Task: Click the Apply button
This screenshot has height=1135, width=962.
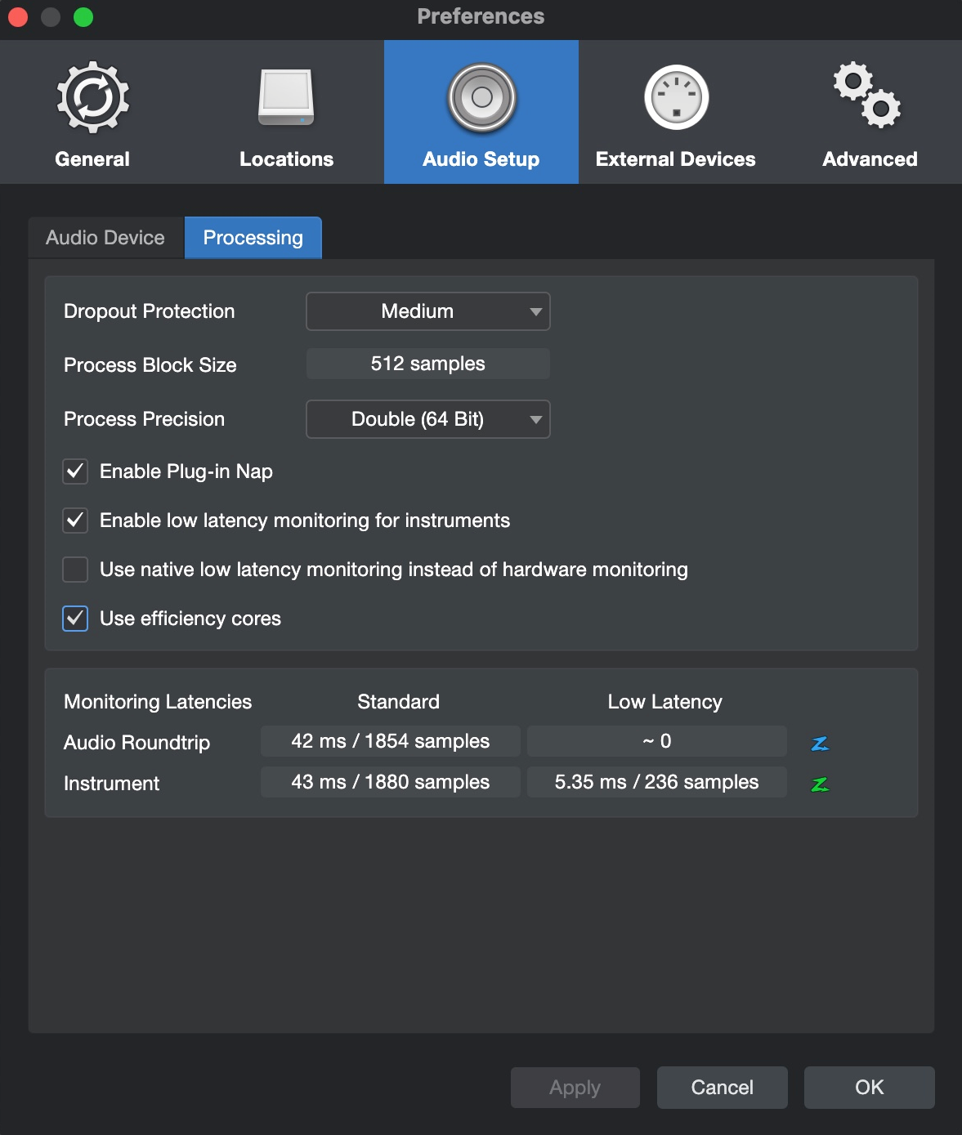Action: pos(575,1088)
